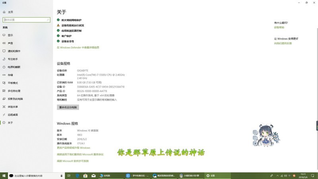This screenshot has width=318, height=179.
Task: Switch to the KuGou music player taskbar item
Action: 137,175
